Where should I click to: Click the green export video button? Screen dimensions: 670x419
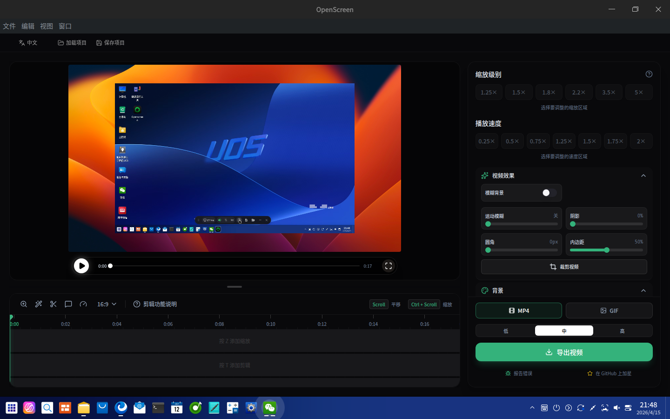click(564, 352)
